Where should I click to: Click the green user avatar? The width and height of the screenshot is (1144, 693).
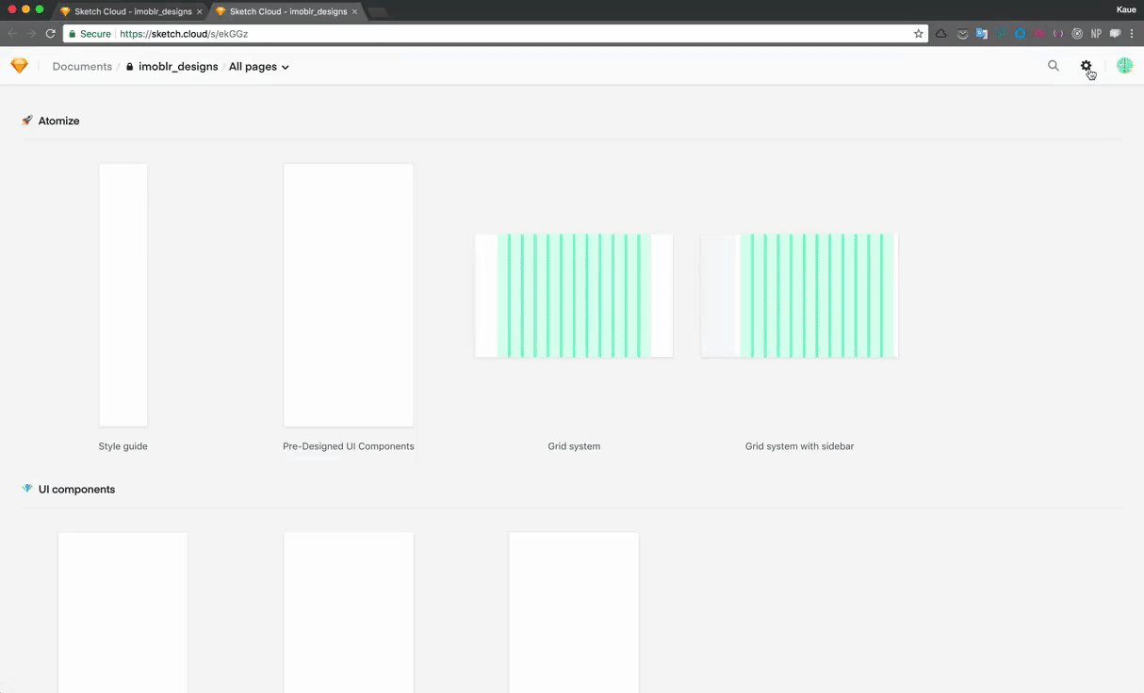(x=1124, y=66)
